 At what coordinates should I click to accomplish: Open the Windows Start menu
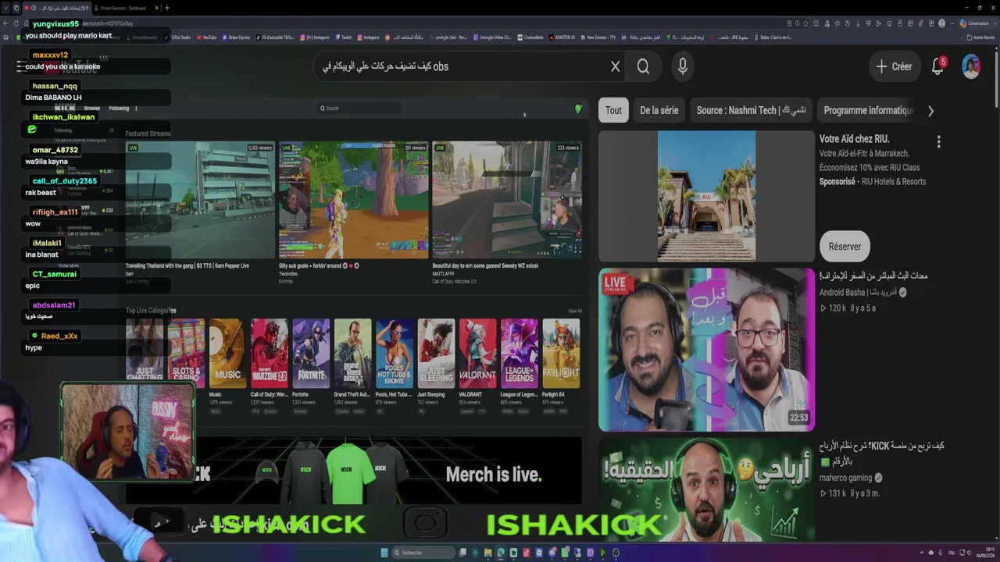(x=384, y=553)
